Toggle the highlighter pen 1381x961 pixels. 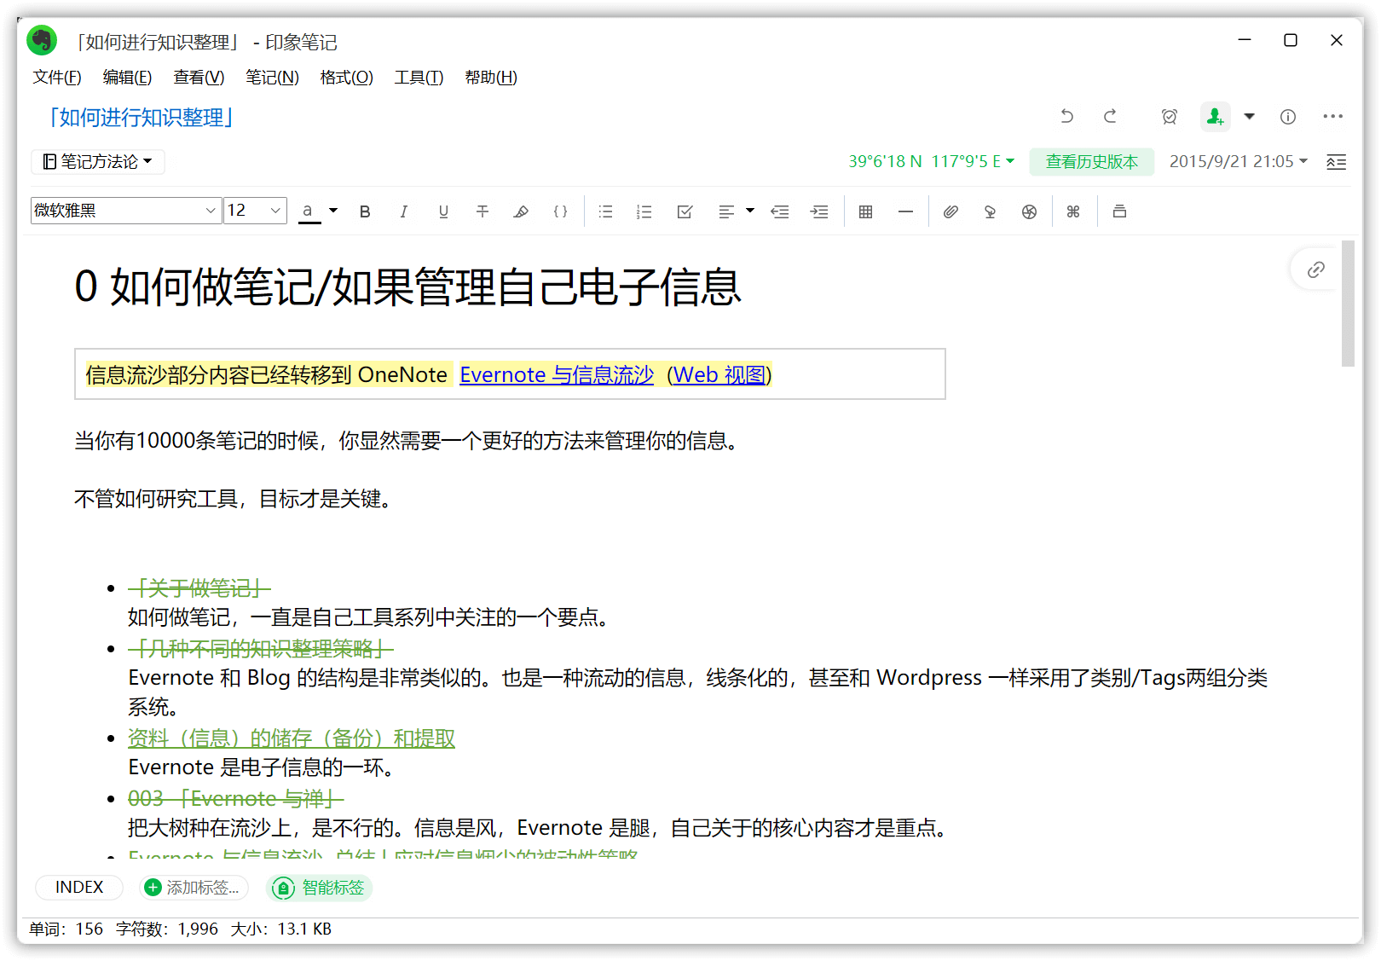pos(521,211)
